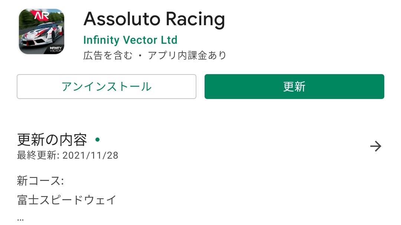Open the Infinity Vector Ltd developer page
The height and width of the screenshot is (225, 401).
pos(130,40)
